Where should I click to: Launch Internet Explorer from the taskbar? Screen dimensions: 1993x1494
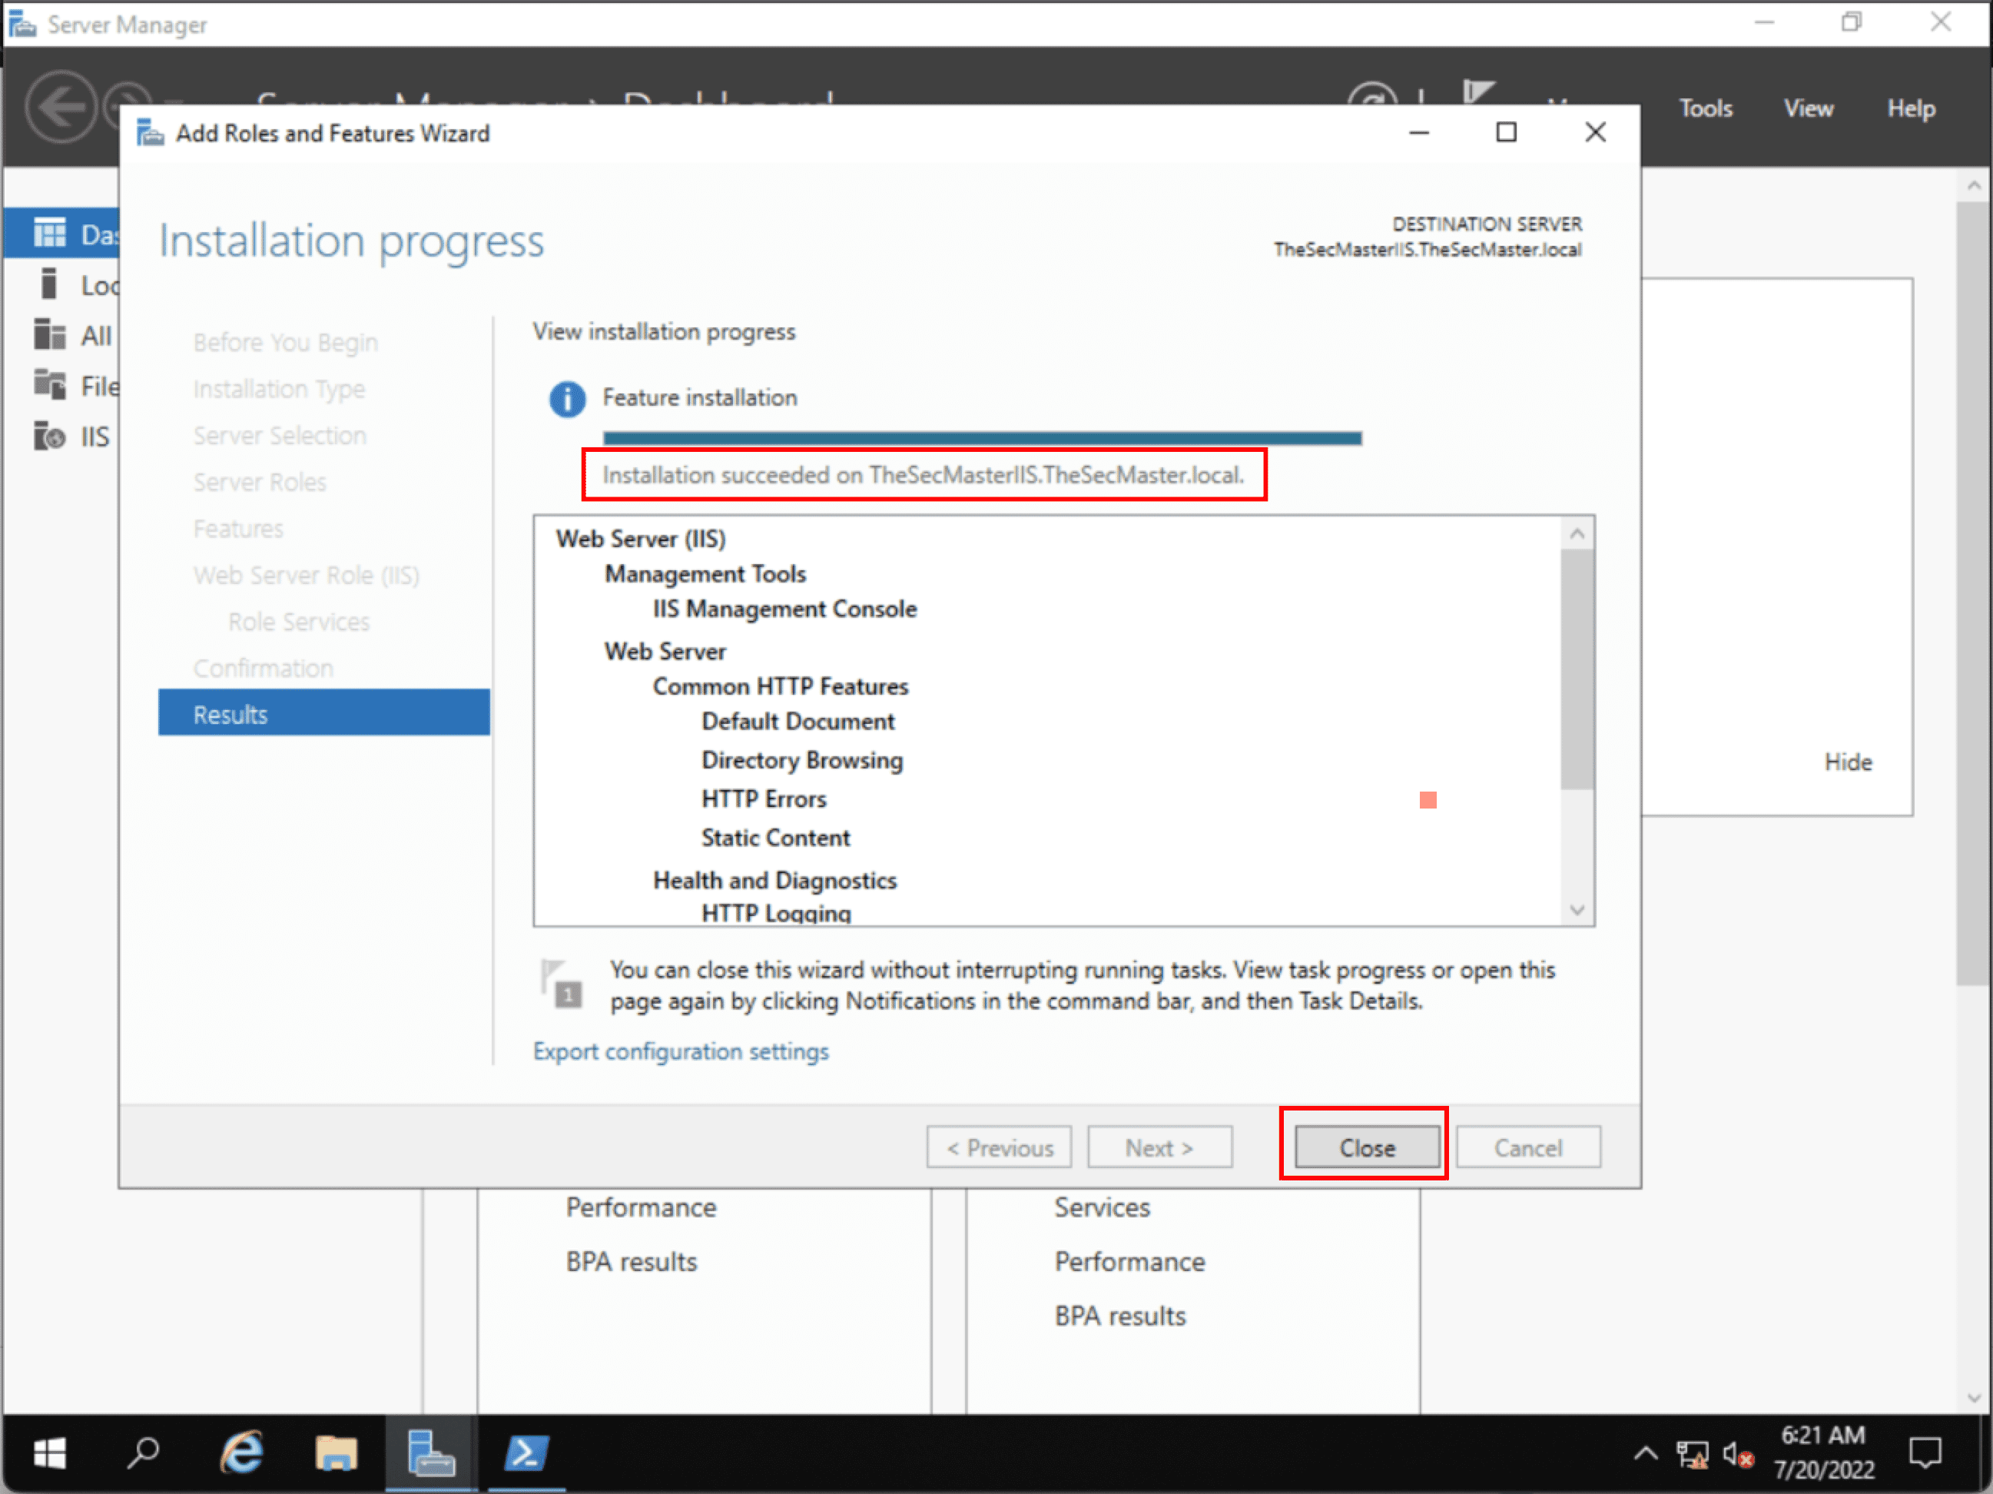pyautogui.click(x=241, y=1452)
